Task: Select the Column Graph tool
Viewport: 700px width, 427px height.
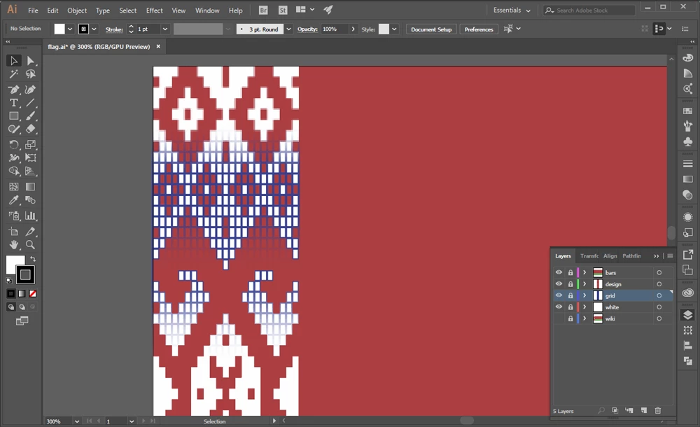Action: (30, 216)
